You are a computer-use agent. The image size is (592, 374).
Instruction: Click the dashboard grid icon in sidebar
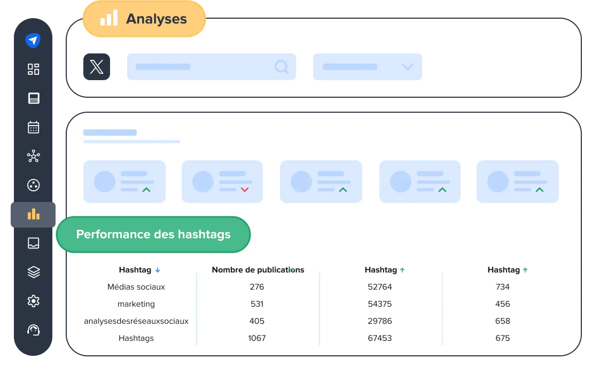click(x=33, y=69)
